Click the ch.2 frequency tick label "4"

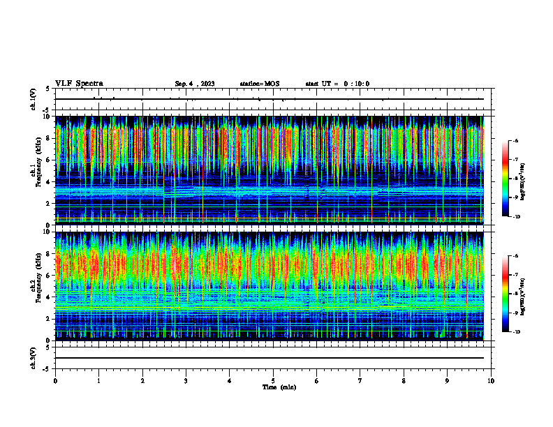pyautogui.click(x=50, y=297)
